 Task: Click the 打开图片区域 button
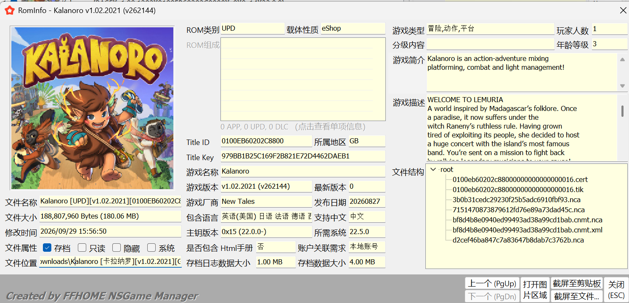click(x=535, y=290)
